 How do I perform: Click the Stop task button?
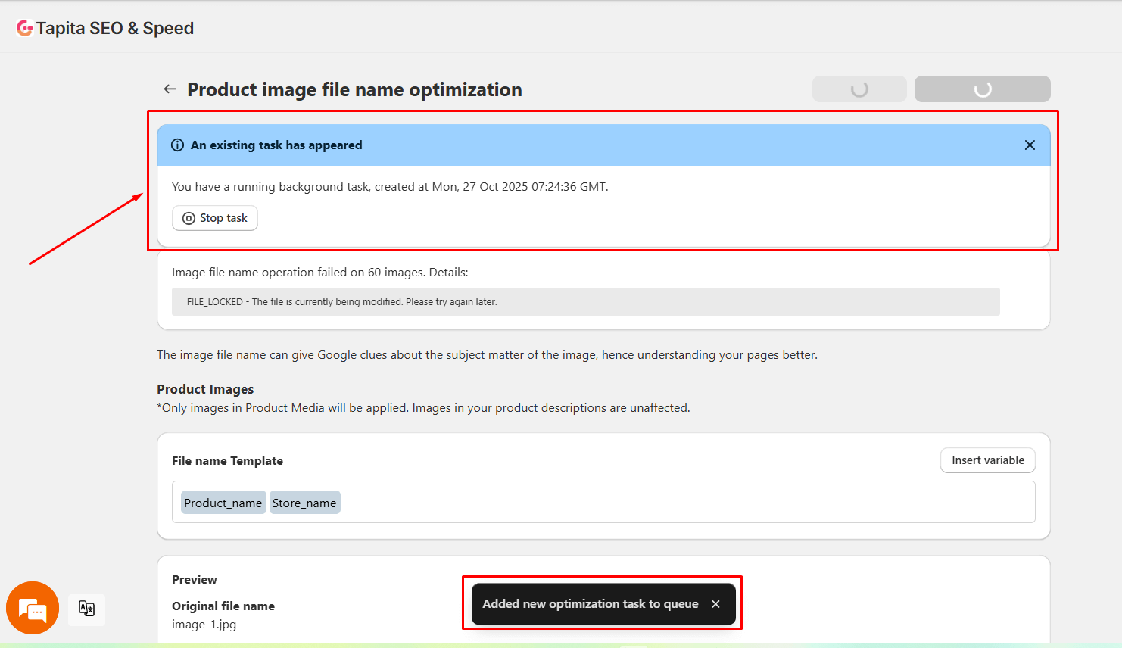(x=214, y=218)
